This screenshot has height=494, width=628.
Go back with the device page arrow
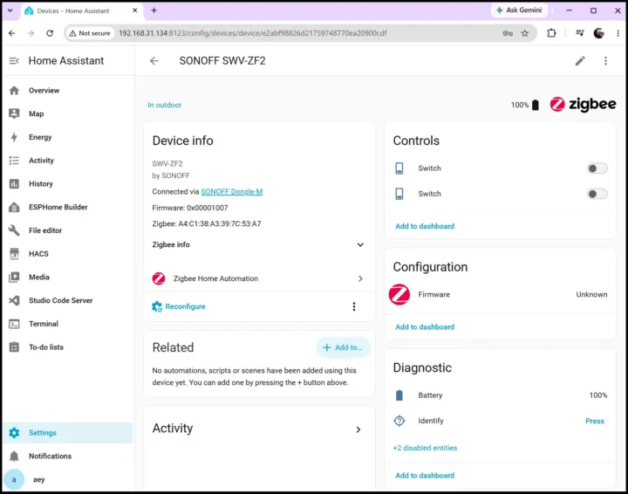(x=154, y=61)
